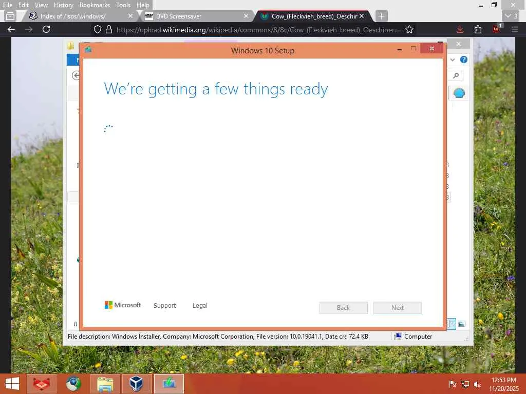Click the Microsoft logo in Setup
526x394 pixels.
click(x=123, y=305)
